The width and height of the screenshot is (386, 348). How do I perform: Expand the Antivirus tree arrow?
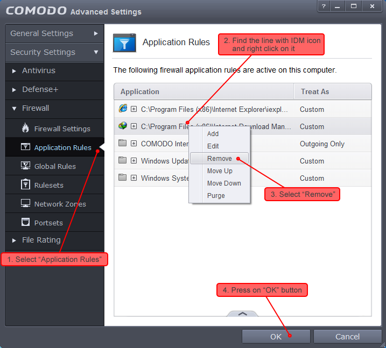[x=14, y=71]
